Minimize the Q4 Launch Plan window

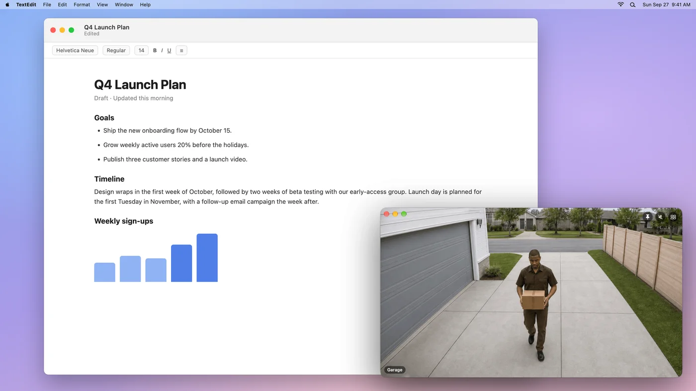(x=62, y=30)
